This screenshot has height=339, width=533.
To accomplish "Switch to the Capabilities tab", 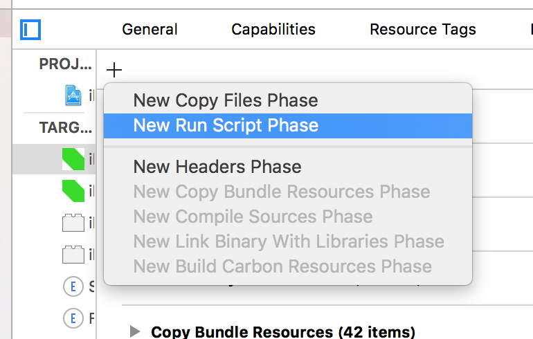I will click(x=273, y=30).
